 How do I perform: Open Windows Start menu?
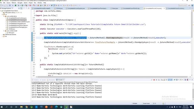point(2,107)
